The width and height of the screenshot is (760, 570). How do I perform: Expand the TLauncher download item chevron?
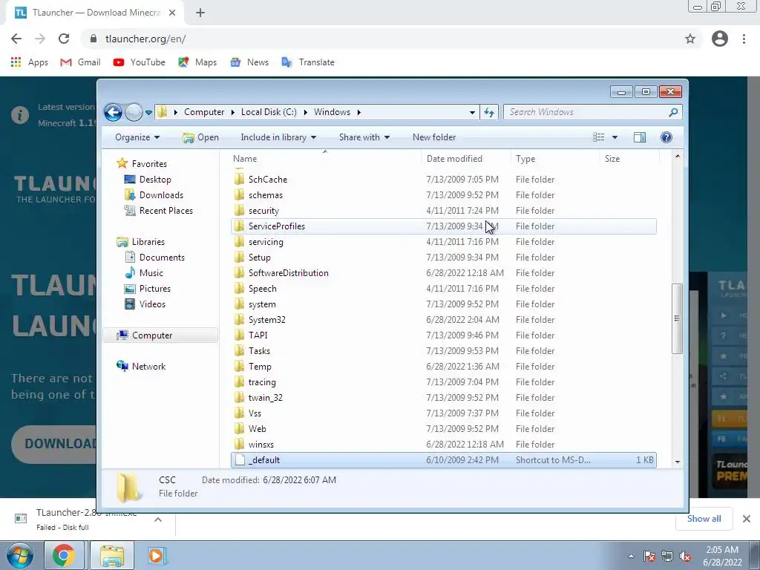pos(158,519)
